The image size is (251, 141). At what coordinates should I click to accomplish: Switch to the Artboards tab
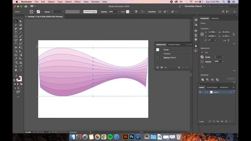pos(224,87)
